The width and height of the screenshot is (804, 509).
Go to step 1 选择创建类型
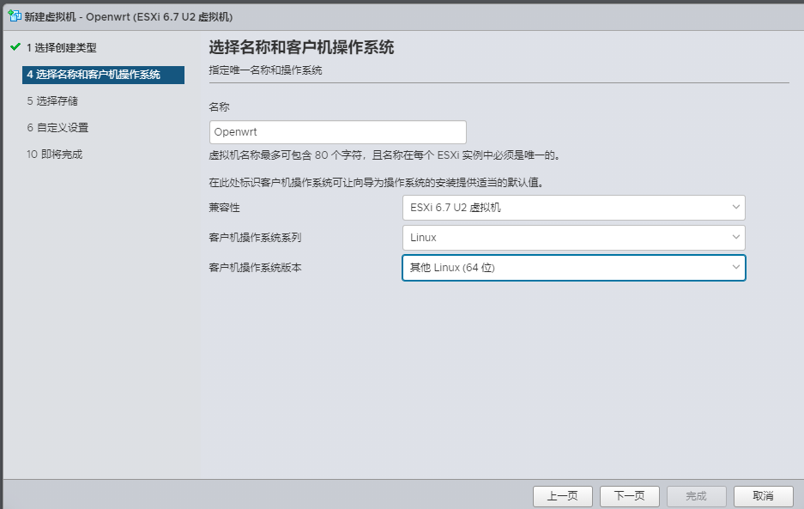(x=62, y=48)
